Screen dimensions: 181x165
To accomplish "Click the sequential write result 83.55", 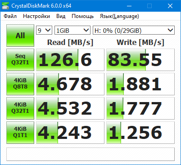I will tap(140, 60).
